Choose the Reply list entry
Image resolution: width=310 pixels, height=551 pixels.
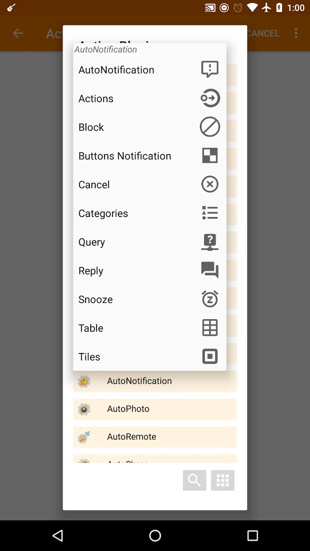[91, 270]
